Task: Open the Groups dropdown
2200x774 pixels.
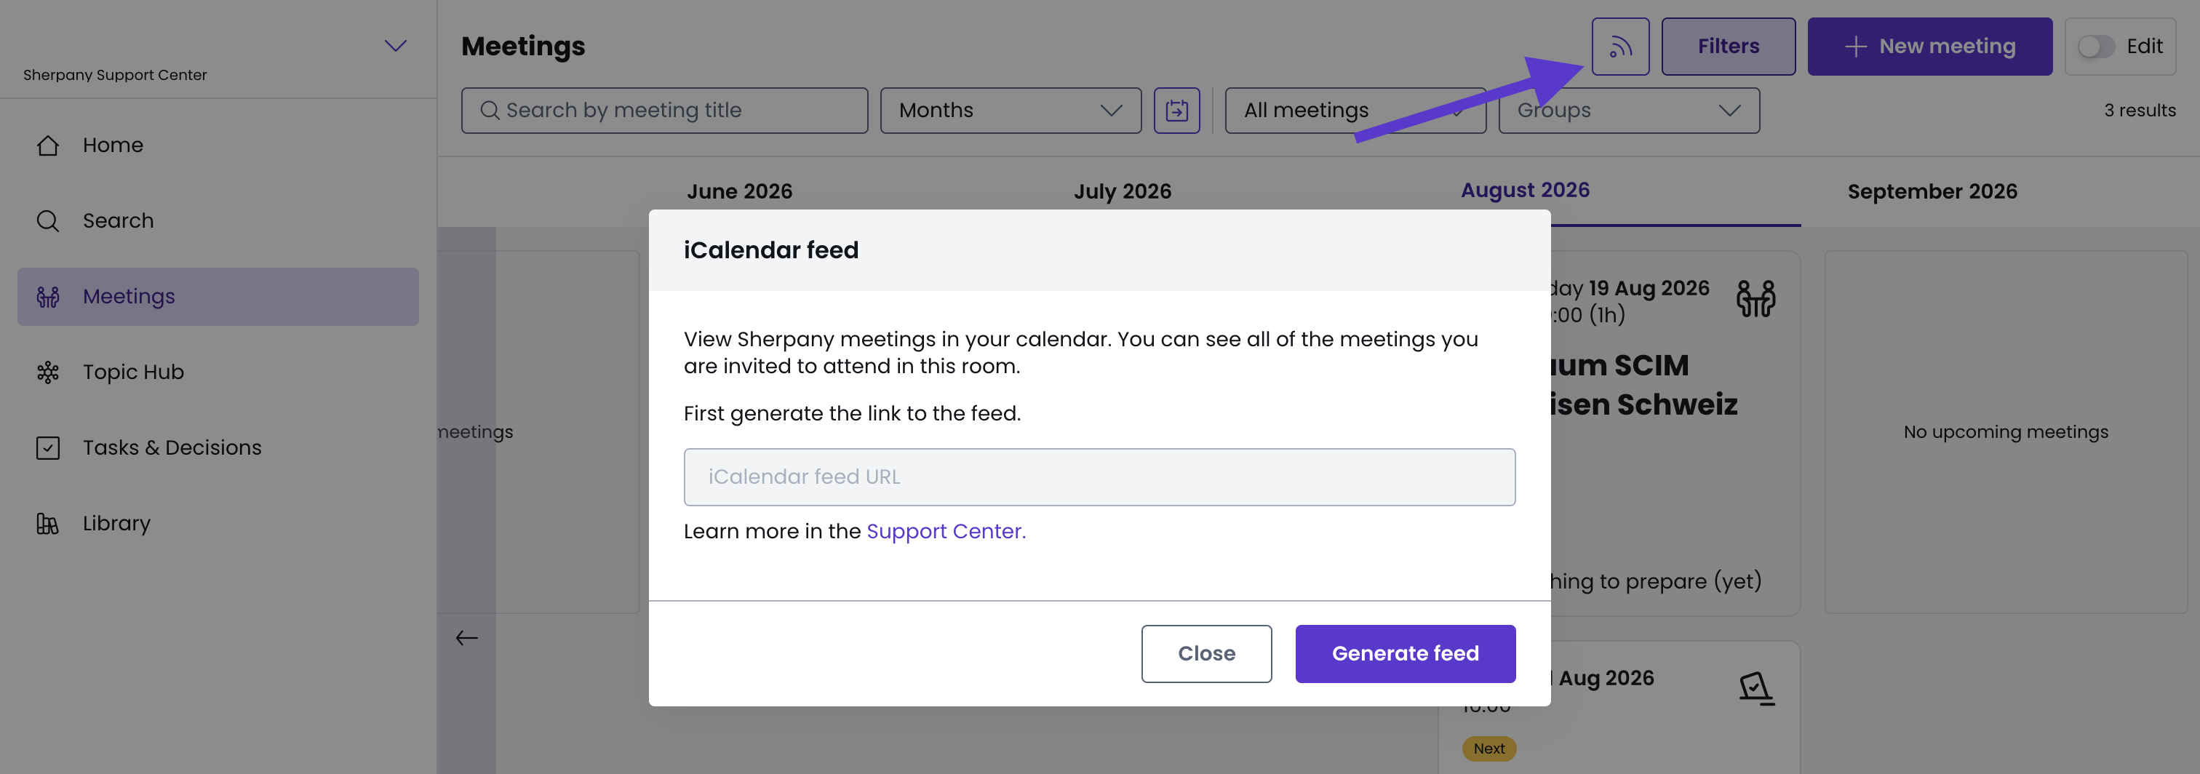Action: (x=1629, y=110)
